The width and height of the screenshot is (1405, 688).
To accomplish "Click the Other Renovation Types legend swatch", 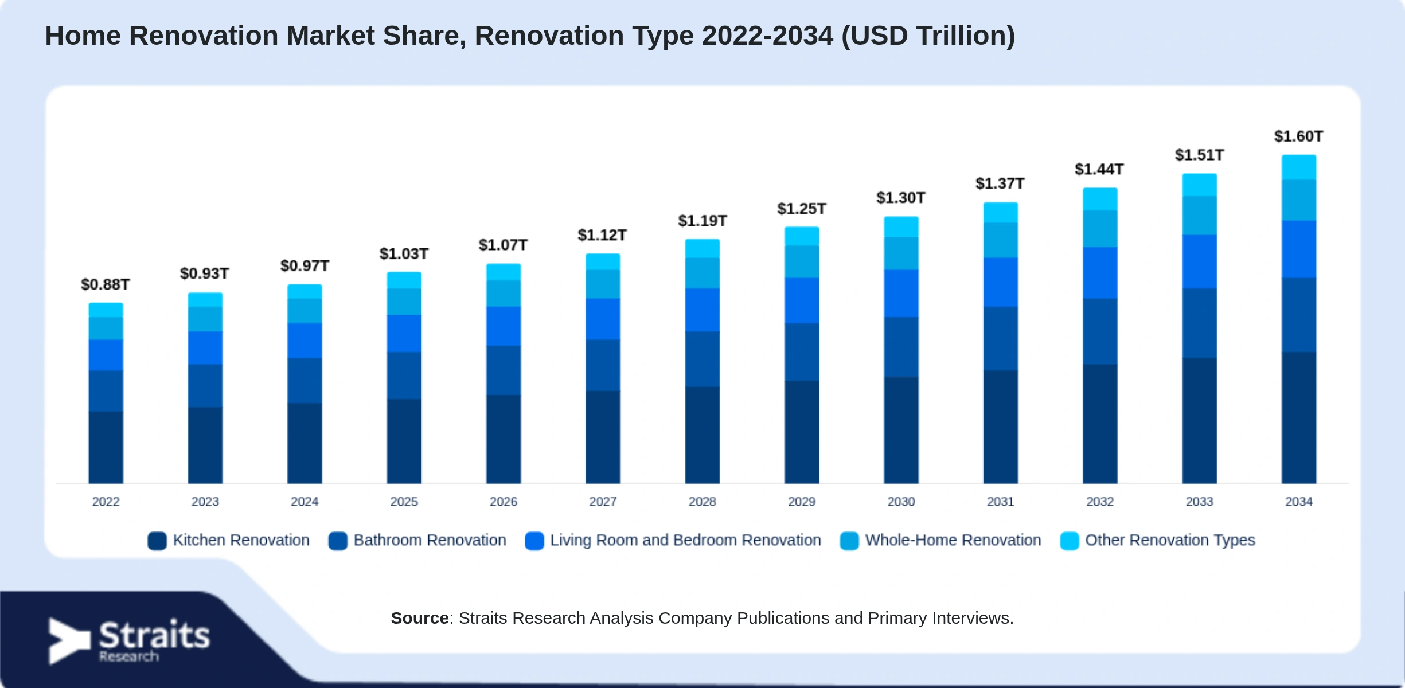I will click(1070, 541).
